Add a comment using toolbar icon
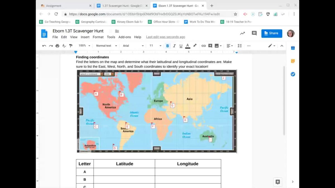The image size is (335, 188). [x=210, y=46]
